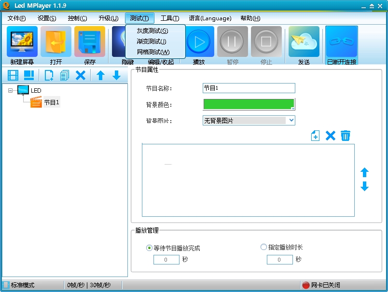This screenshot has height=292, width=388.
Task: Open the Language menu
Action: pyautogui.click(x=210, y=18)
